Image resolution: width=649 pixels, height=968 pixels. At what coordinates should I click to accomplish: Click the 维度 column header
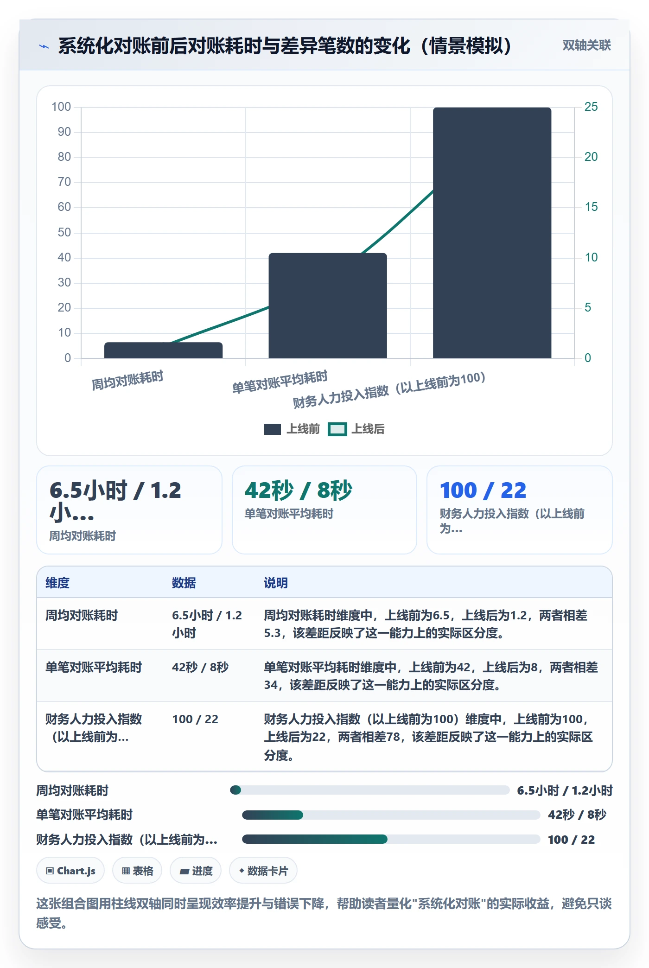(x=57, y=583)
